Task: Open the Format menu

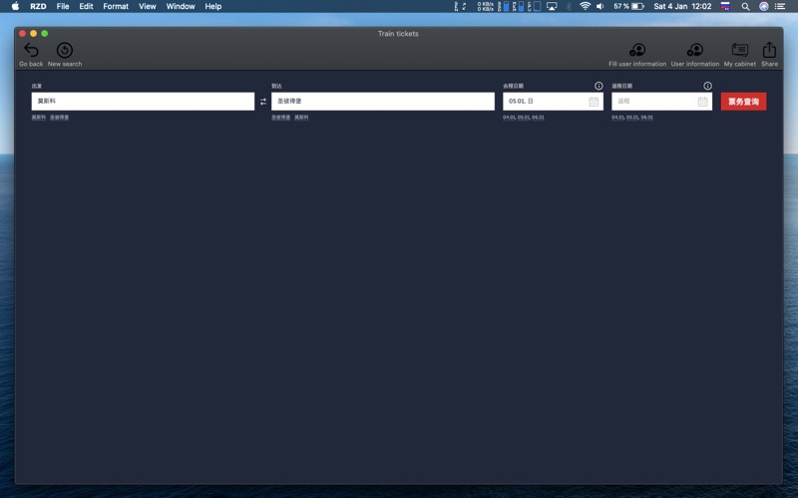Action: click(116, 6)
